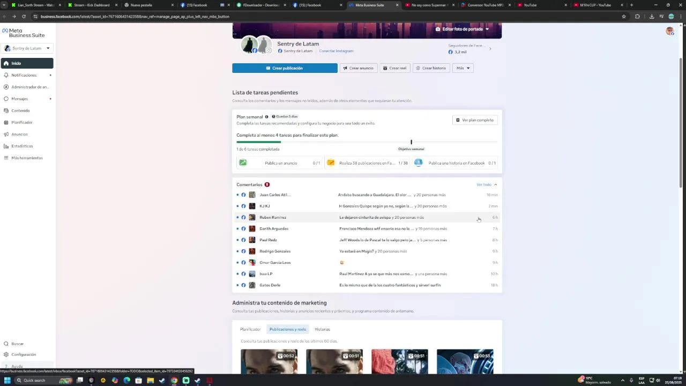Switch to the Planificador tab
Viewport: 686px width, 386px height.
click(x=250, y=329)
